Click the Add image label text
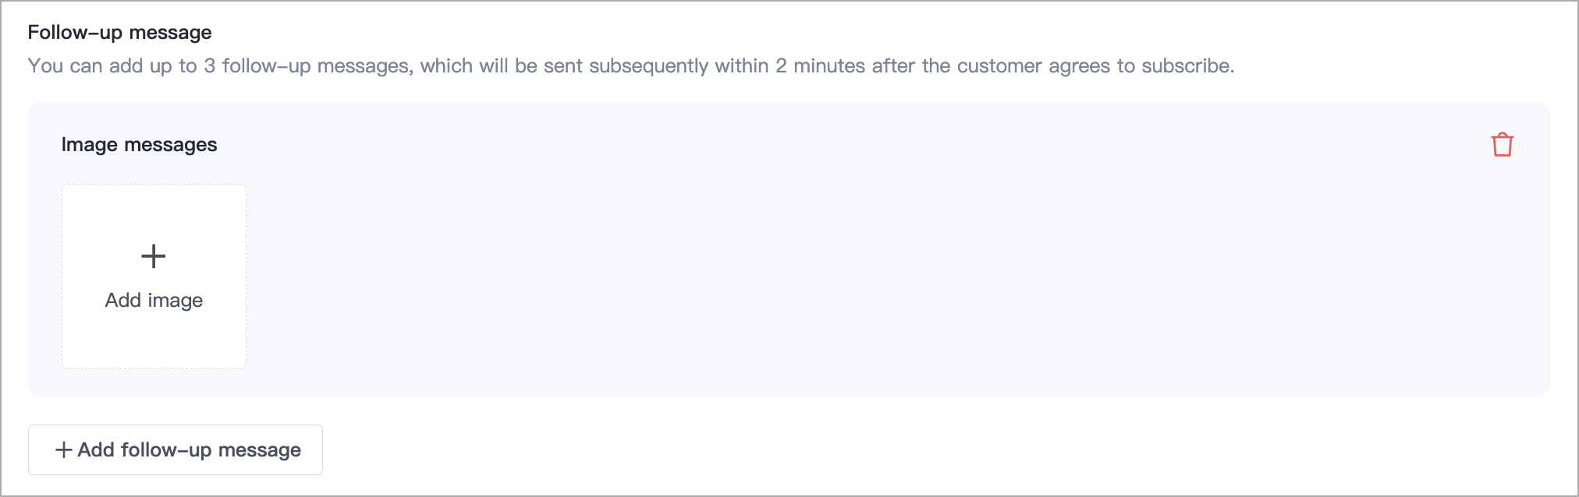The image size is (1579, 497). click(154, 301)
